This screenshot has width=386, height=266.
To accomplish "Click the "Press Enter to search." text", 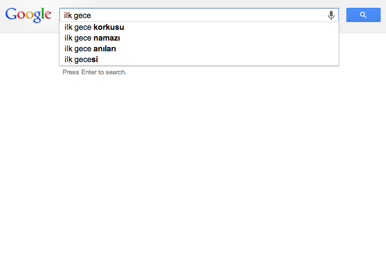I will (94, 72).
